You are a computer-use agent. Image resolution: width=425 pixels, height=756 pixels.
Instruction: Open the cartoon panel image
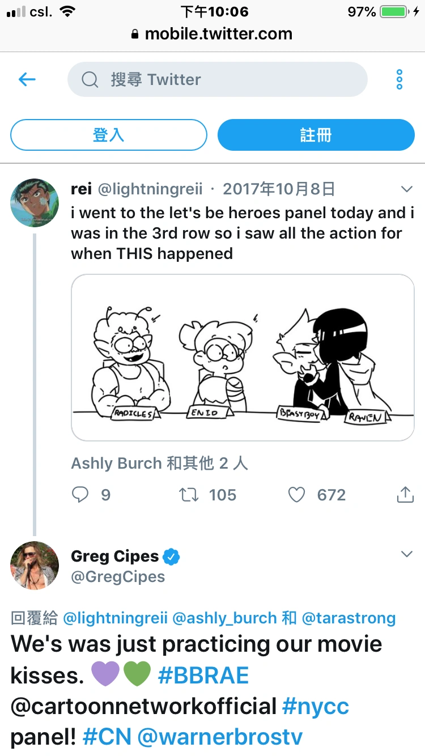point(243,358)
